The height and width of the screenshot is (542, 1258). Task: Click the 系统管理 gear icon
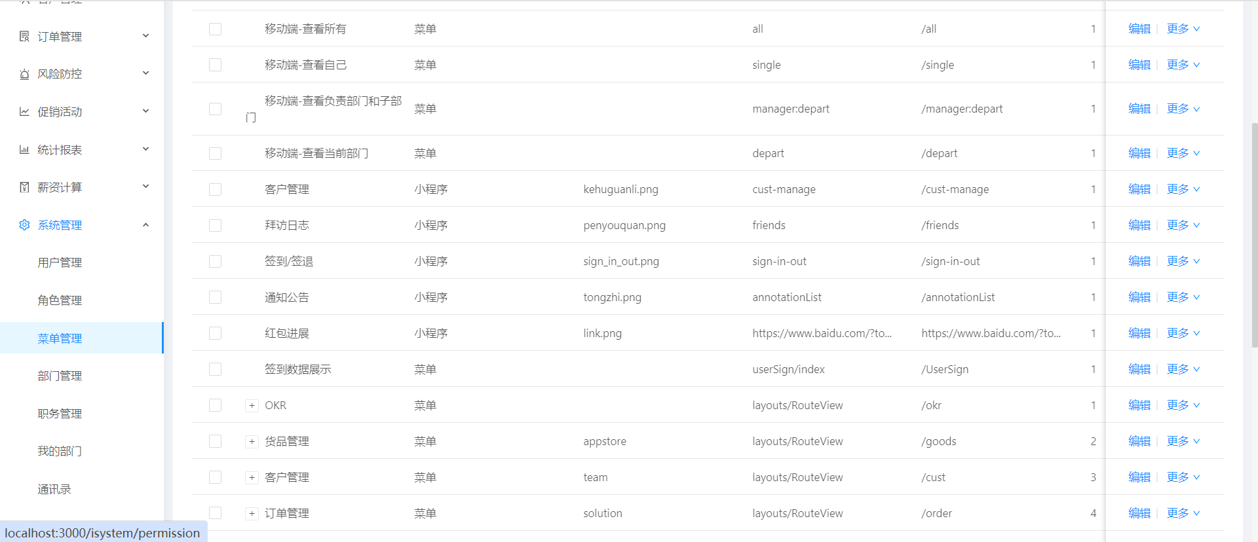(24, 225)
